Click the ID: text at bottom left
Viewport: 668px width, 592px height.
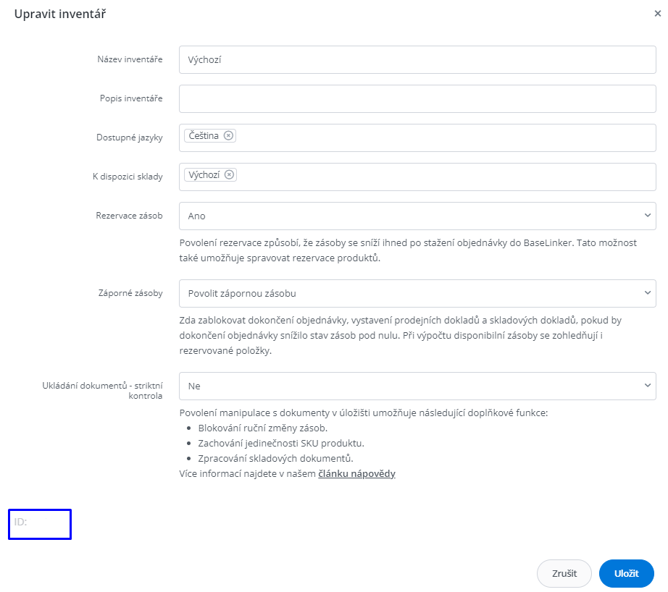coord(20,521)
